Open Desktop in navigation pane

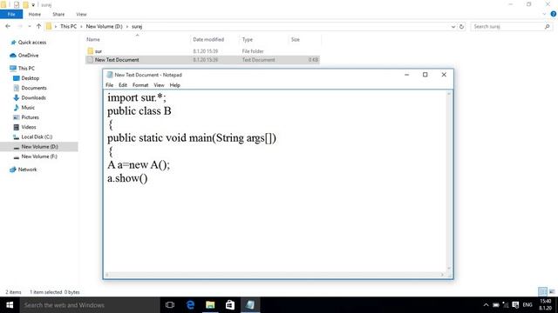pos(30,78)
